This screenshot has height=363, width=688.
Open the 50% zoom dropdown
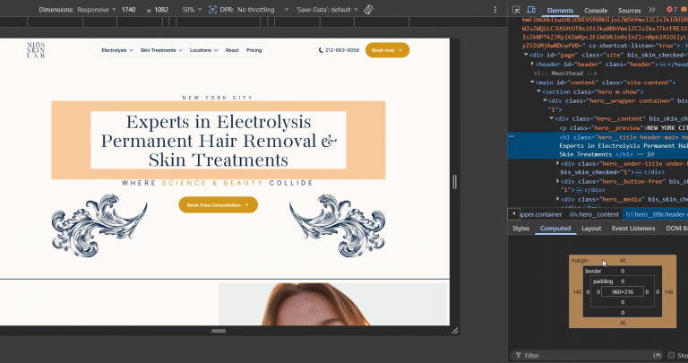point(193,10)
